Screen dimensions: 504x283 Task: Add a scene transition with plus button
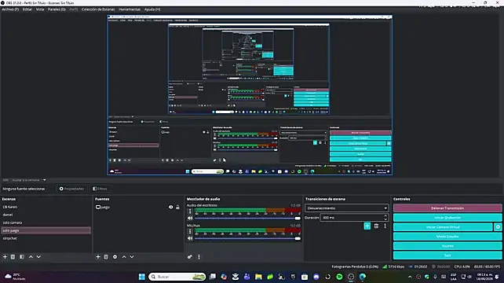[367, 226]
